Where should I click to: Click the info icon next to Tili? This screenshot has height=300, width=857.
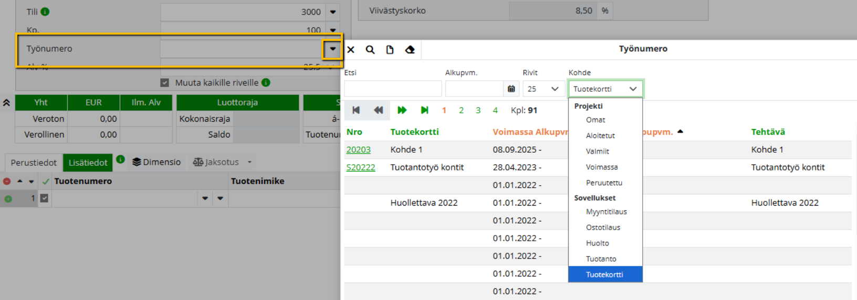point(45,12)
